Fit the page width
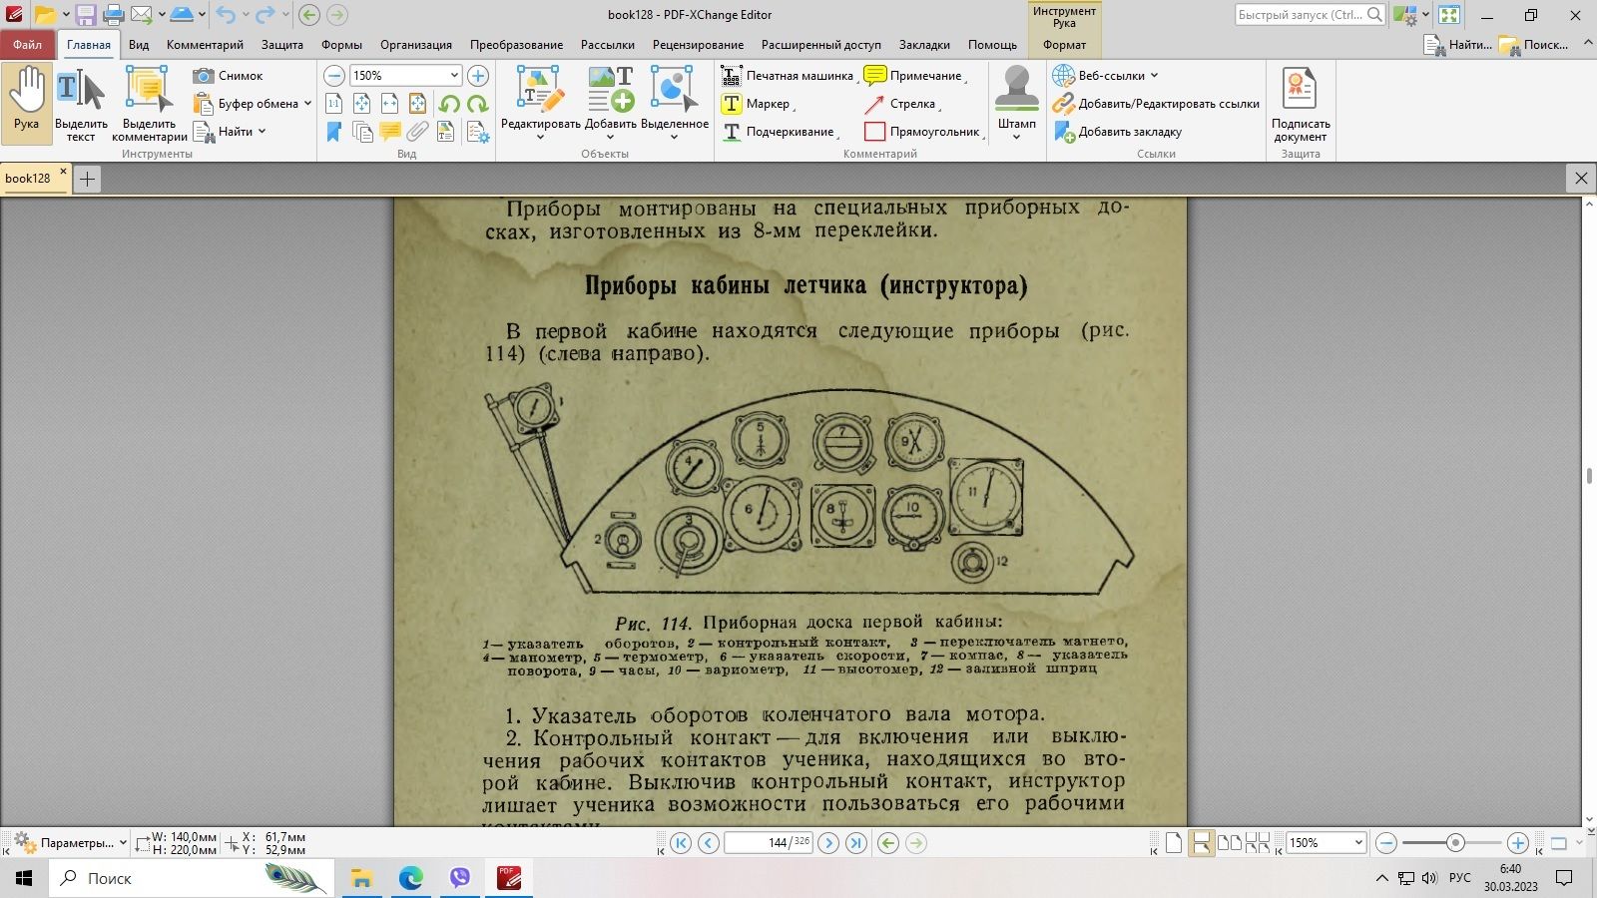 click(x=390, y=104)
